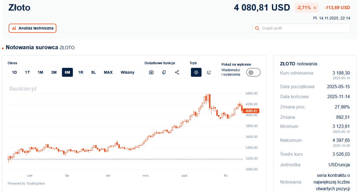The height and width of the screenshot is (193, 357).
Task: Click the 4080.81 price label on axis
Action: coord(251,111)
